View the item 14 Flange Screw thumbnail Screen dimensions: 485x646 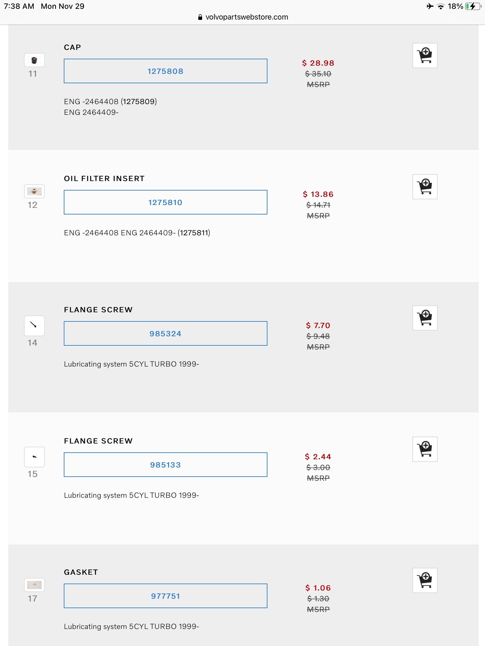[34, 326]
